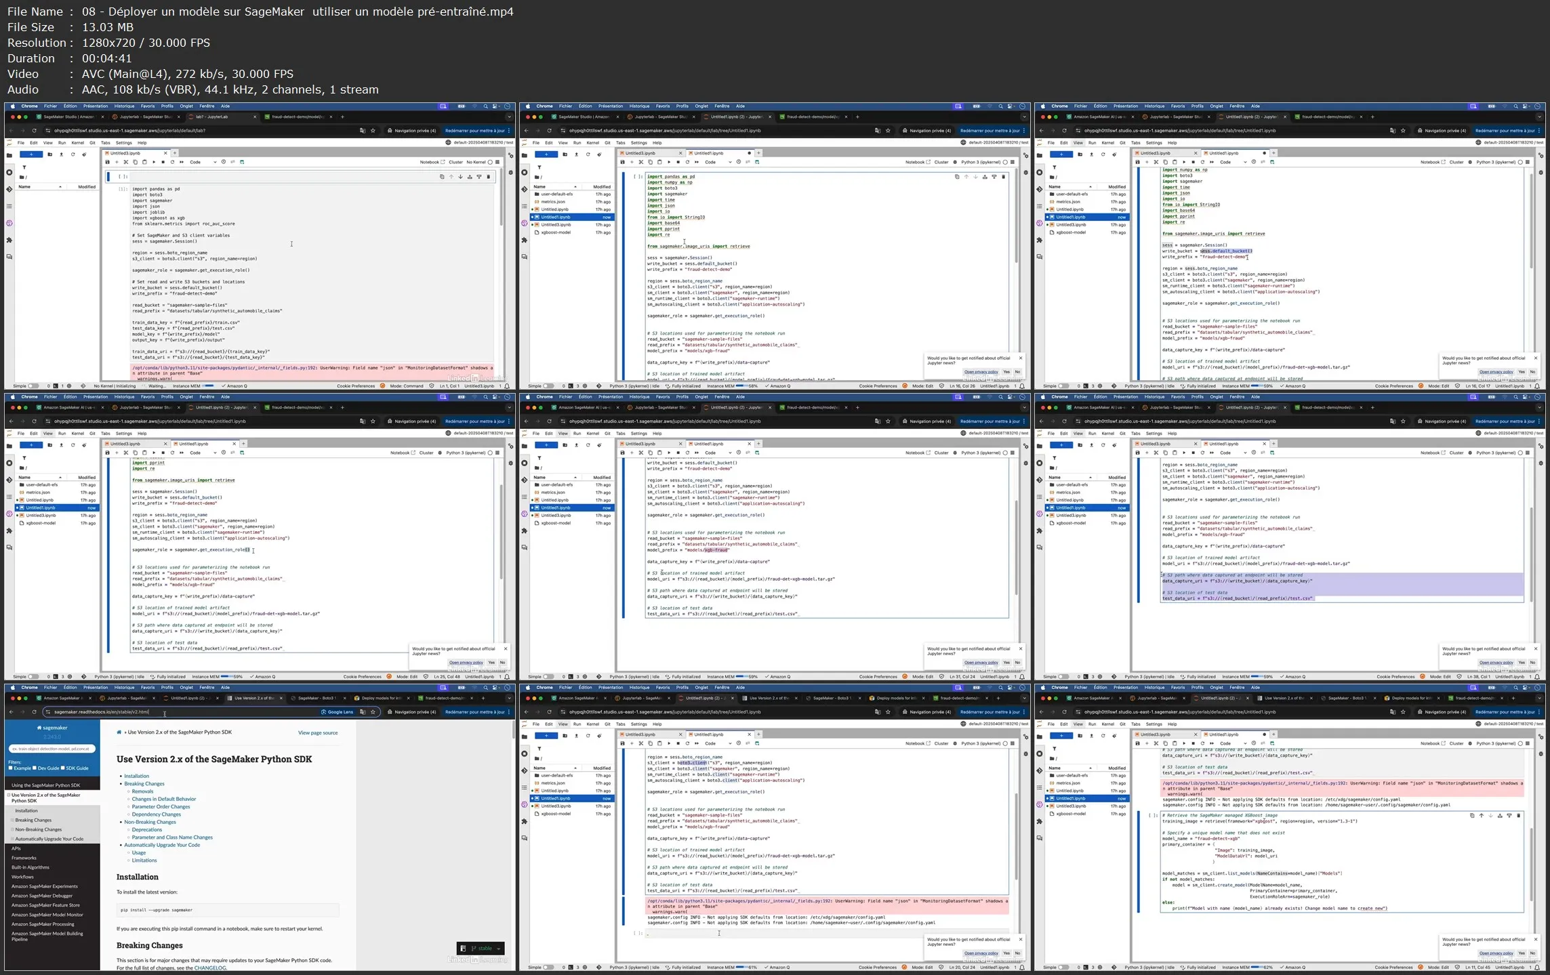Open the Apple menu in the No Kernel frame

(x=12, y=106)
